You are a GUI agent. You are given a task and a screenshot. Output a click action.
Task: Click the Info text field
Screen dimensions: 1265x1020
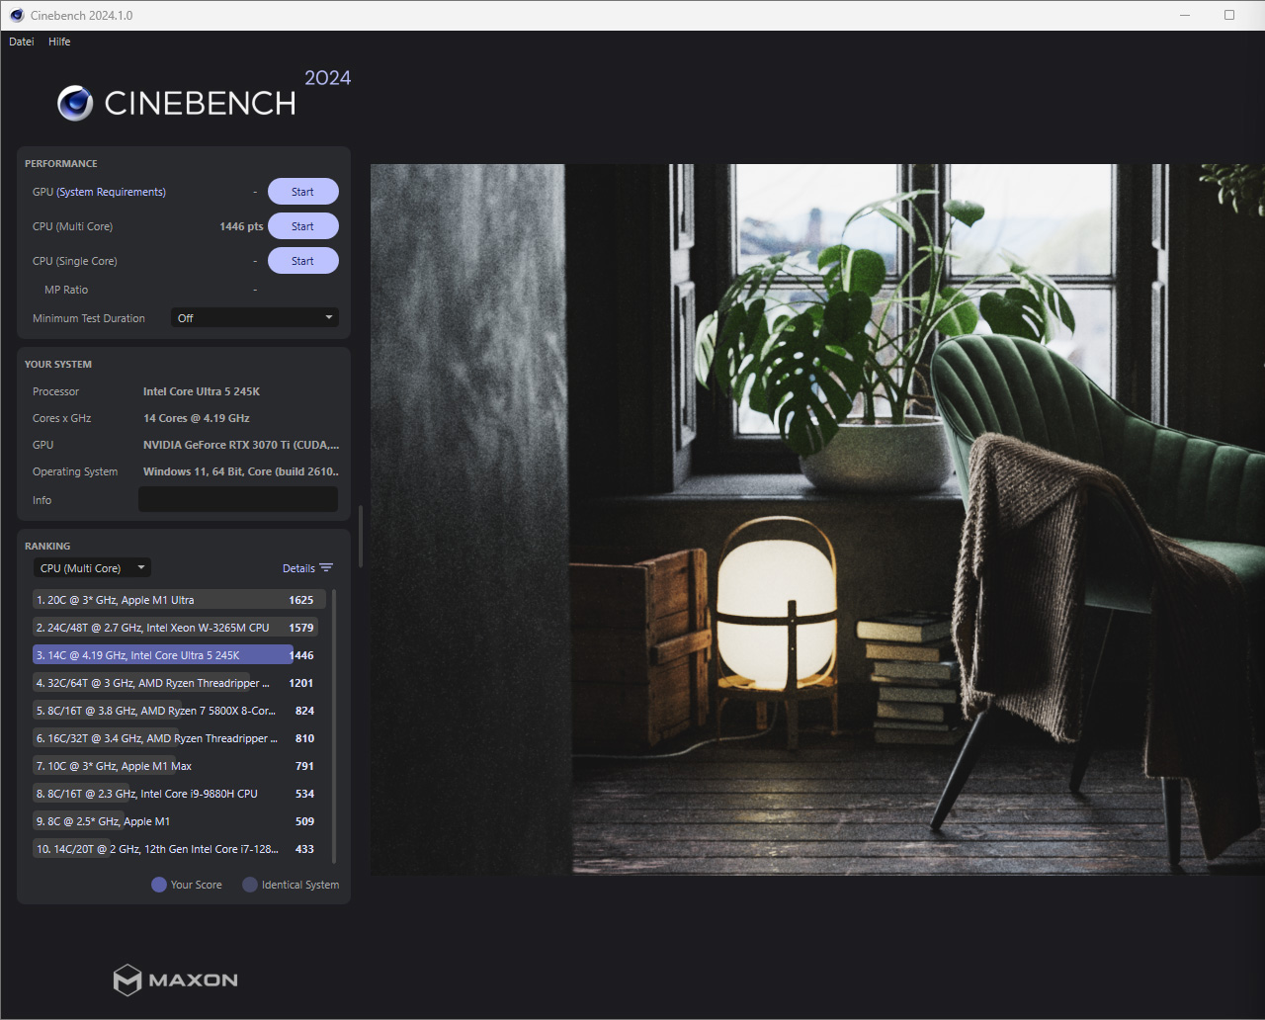pyautogui.click(x=238, y=499)
